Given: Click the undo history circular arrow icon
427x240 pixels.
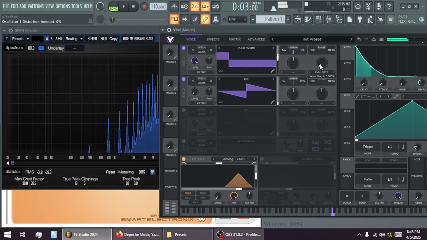Looking at the screenshot, I should pos(358,6).
